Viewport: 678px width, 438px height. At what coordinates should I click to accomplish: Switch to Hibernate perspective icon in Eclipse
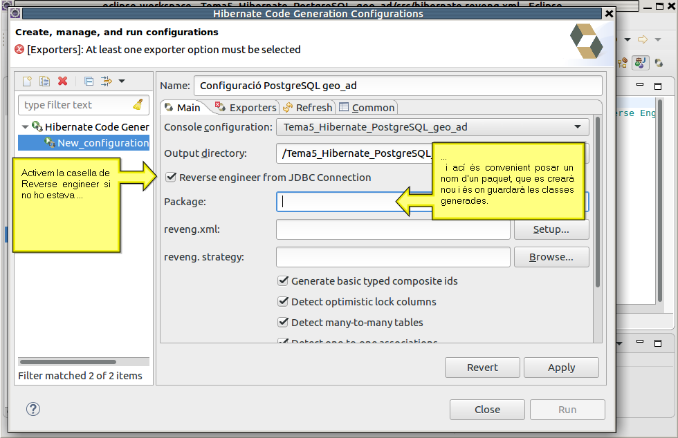(x=659, y=63)
